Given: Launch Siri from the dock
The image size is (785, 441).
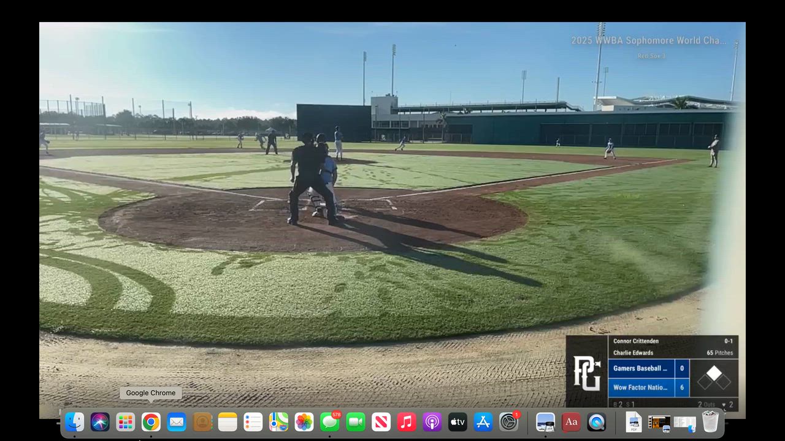Looking at the screenshot, I should (100, 422).
